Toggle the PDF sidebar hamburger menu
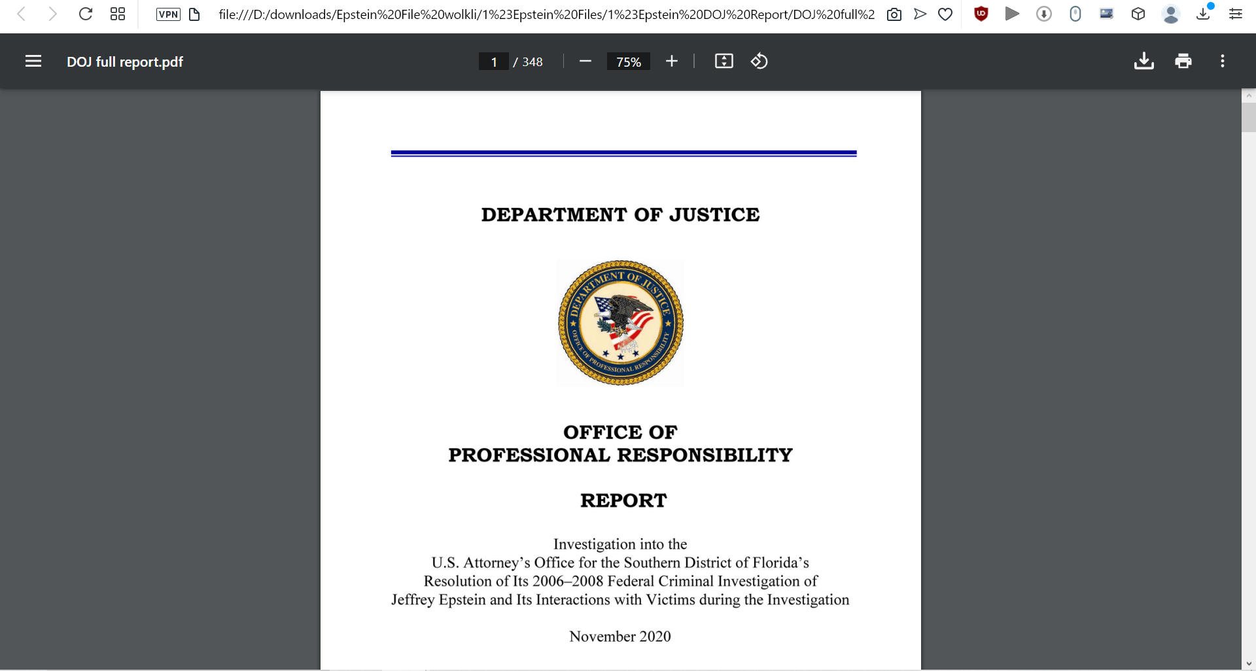The height and width of the screenshot is (671, 1256). pyautogui.click(x=33, y=61)
